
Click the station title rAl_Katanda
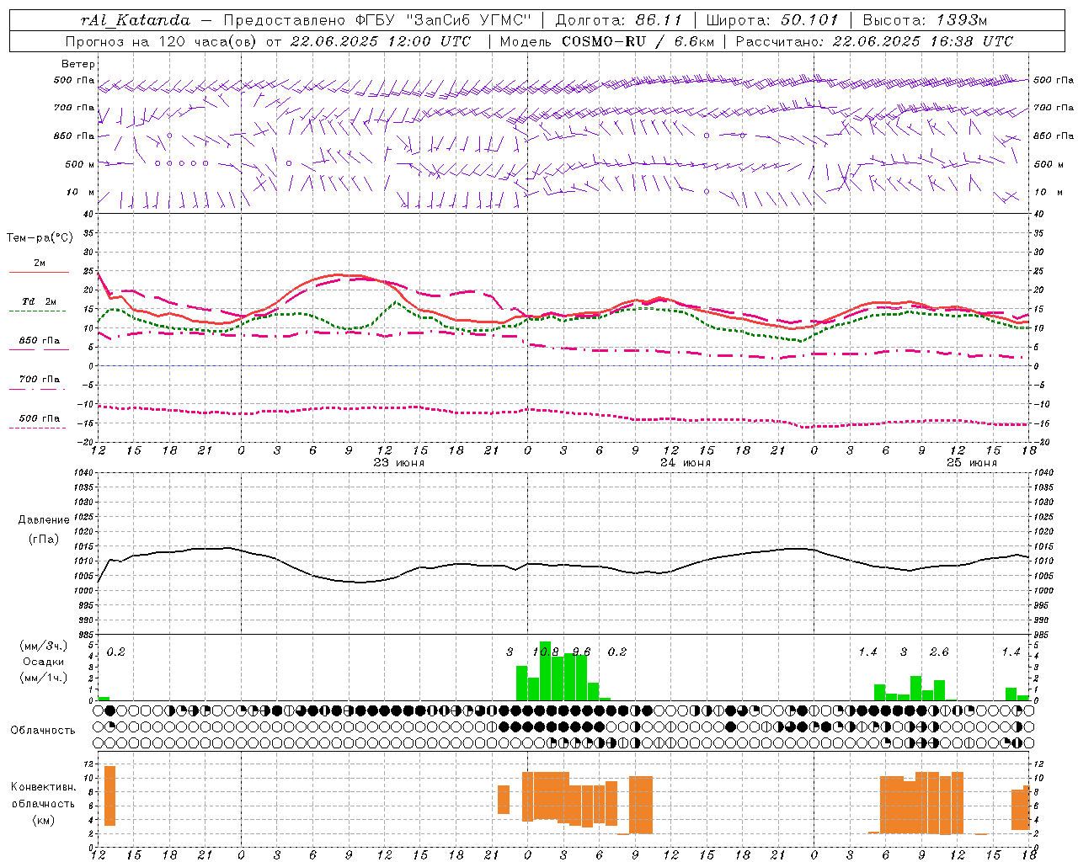(136, 20)
